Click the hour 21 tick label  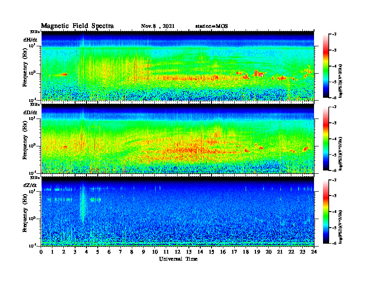(280, 252)
